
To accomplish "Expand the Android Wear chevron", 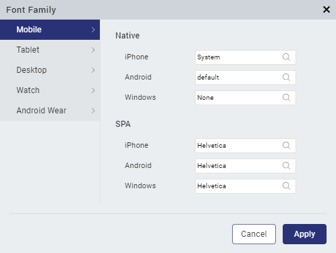I will [93, 111].
